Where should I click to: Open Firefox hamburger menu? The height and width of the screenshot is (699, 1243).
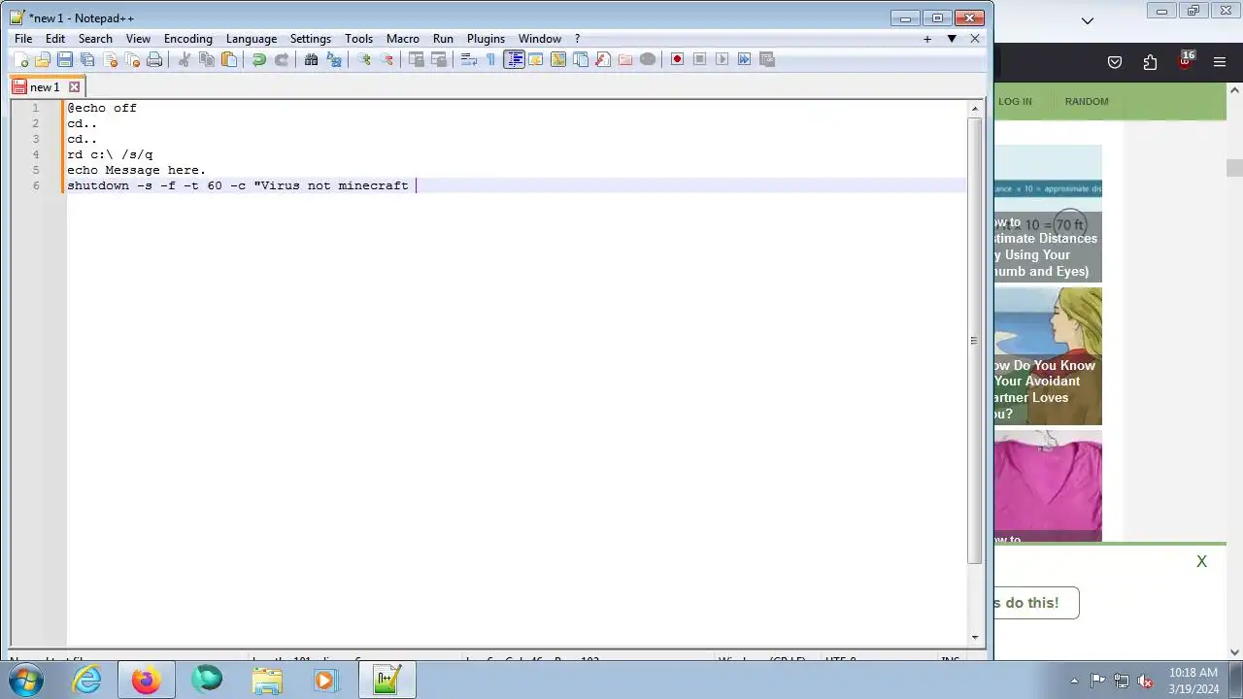tap(1220, 62)
